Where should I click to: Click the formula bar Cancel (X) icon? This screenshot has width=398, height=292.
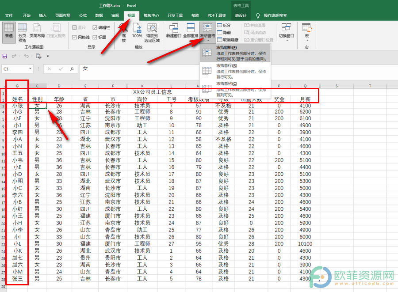[x=49, y=69]
